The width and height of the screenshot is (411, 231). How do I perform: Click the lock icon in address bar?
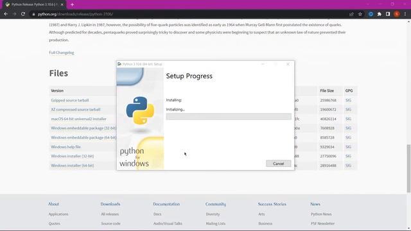point(33,14)
